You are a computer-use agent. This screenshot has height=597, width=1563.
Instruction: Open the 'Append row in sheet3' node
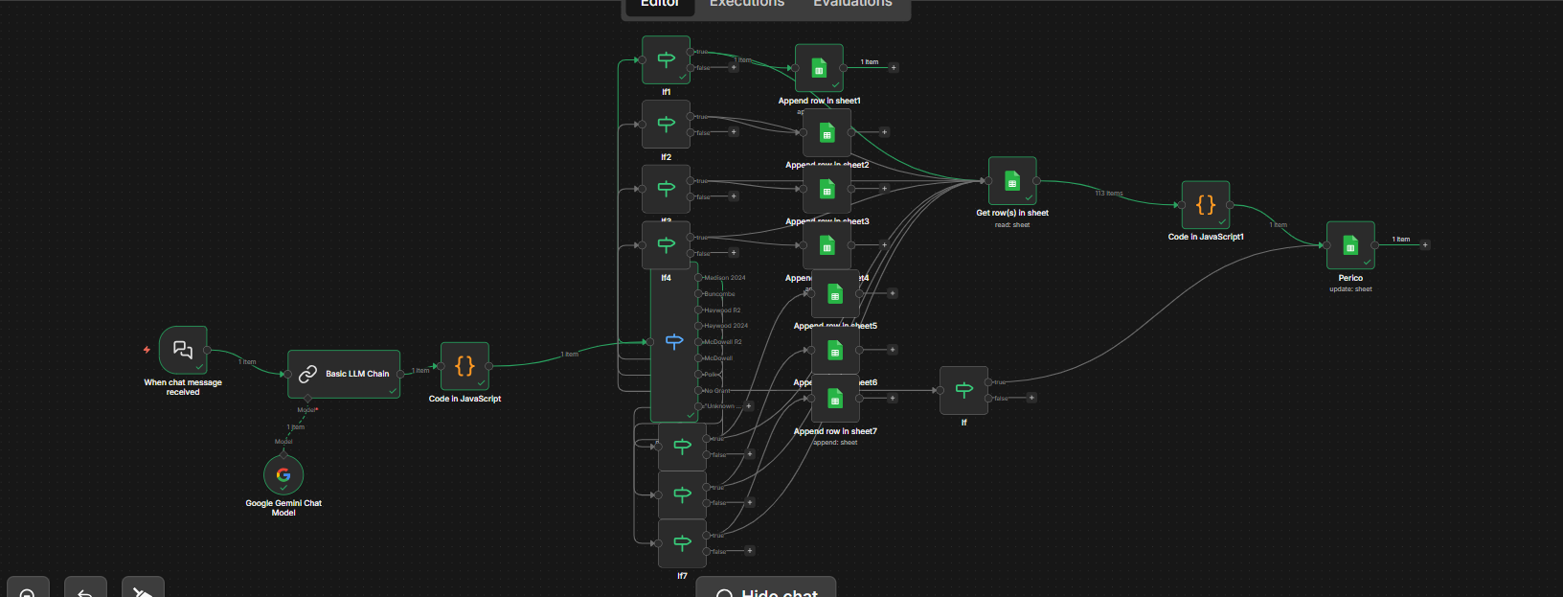click(x=827, y=189)
